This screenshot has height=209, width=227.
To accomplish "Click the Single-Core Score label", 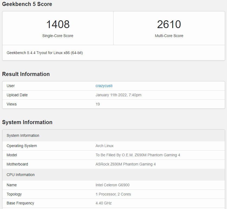I will pyautogui.click(x=58, y=36).
